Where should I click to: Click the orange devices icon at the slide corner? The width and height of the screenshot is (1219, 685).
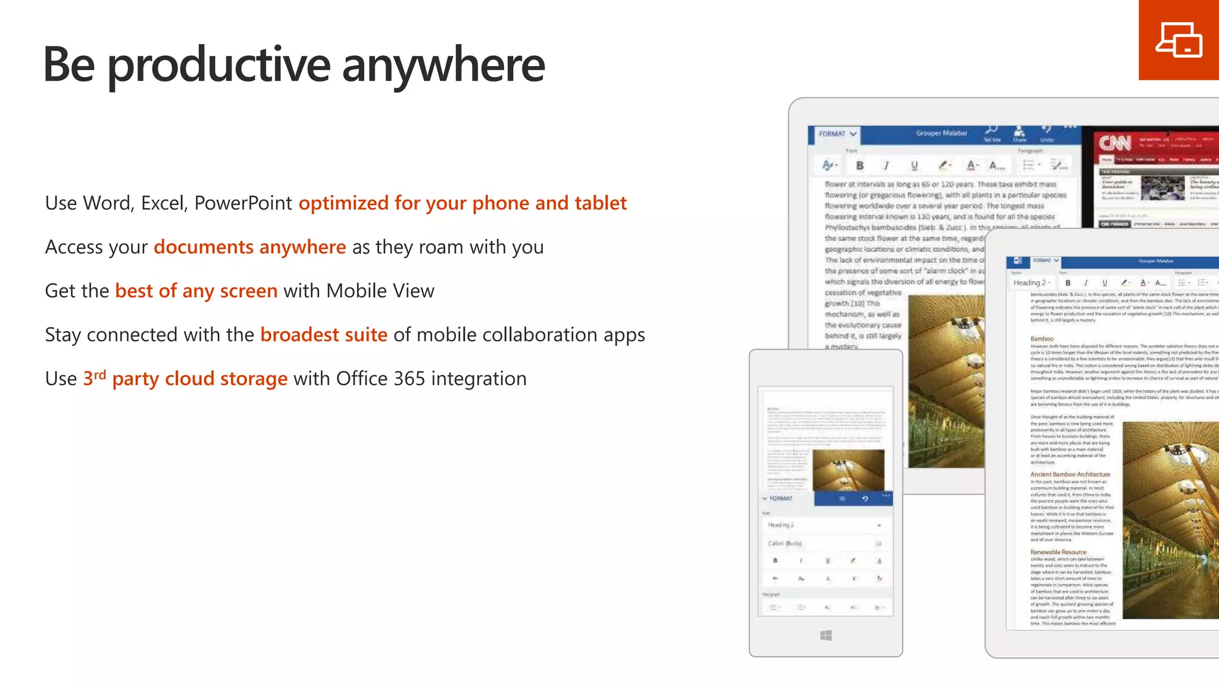click(1179, 40)
